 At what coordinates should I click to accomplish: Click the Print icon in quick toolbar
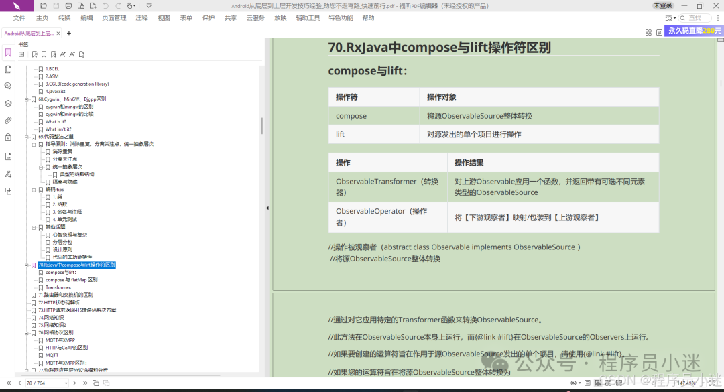[68, 6]
